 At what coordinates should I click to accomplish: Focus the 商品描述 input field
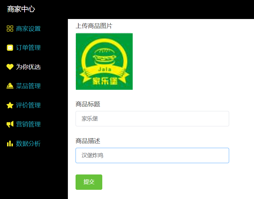152,155
